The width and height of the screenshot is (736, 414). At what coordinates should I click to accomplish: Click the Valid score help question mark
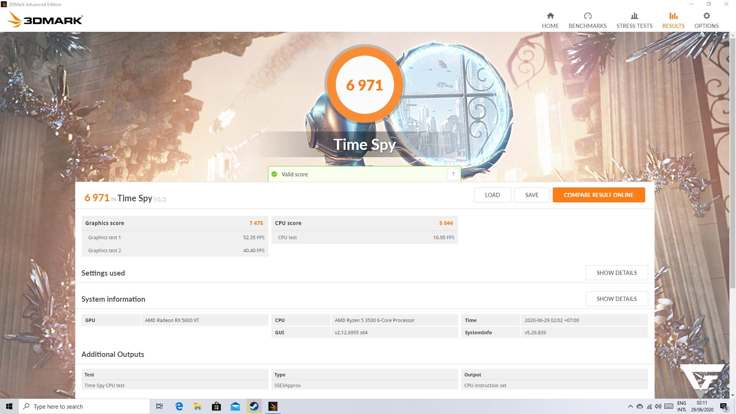(x=453, y=174)
